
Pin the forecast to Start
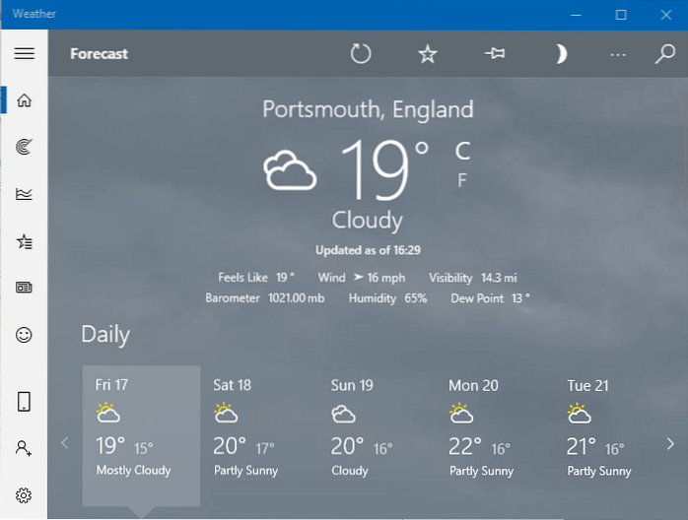pyautogui.click(x=495, y=54)
